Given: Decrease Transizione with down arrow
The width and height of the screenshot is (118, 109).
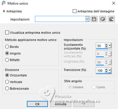Looking at the screenshot, I should 106,72.
